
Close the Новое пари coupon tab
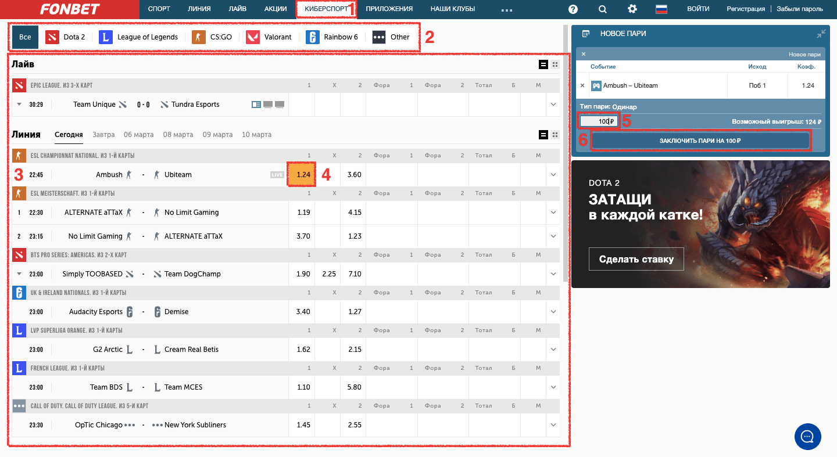coord(584,54)
